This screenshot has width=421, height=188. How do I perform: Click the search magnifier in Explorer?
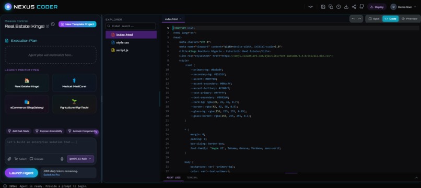109,26
